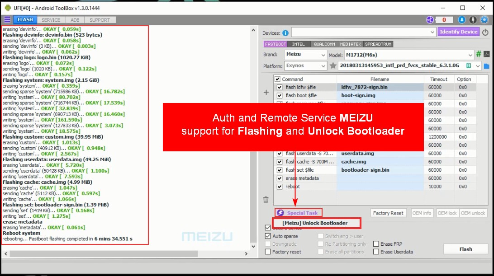Select the MEDIATEK mode tab
The width and height of the screenshot is (494, 276).
[x=350, y=44]
